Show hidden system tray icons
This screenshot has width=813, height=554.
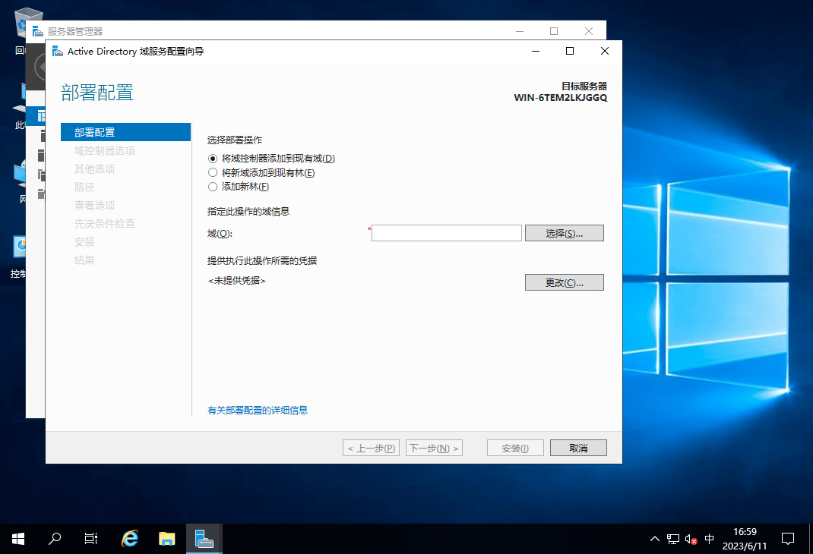point(655,539)
